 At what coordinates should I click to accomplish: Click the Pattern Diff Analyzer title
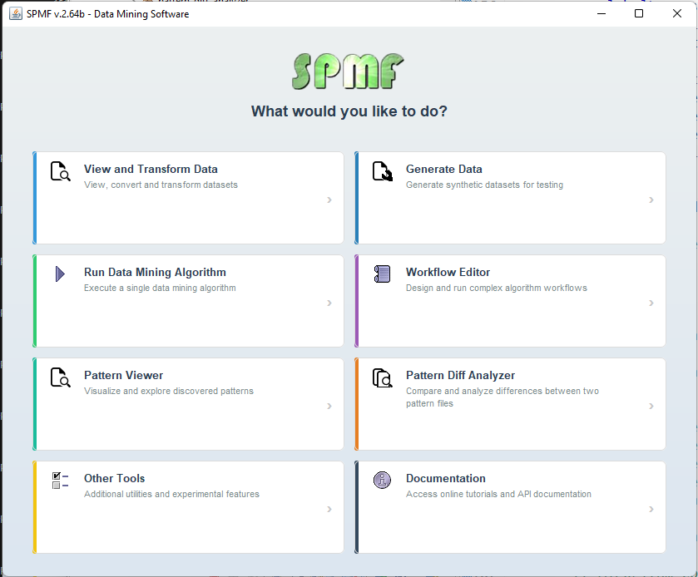pyautogui.click(x=460, y=375)
